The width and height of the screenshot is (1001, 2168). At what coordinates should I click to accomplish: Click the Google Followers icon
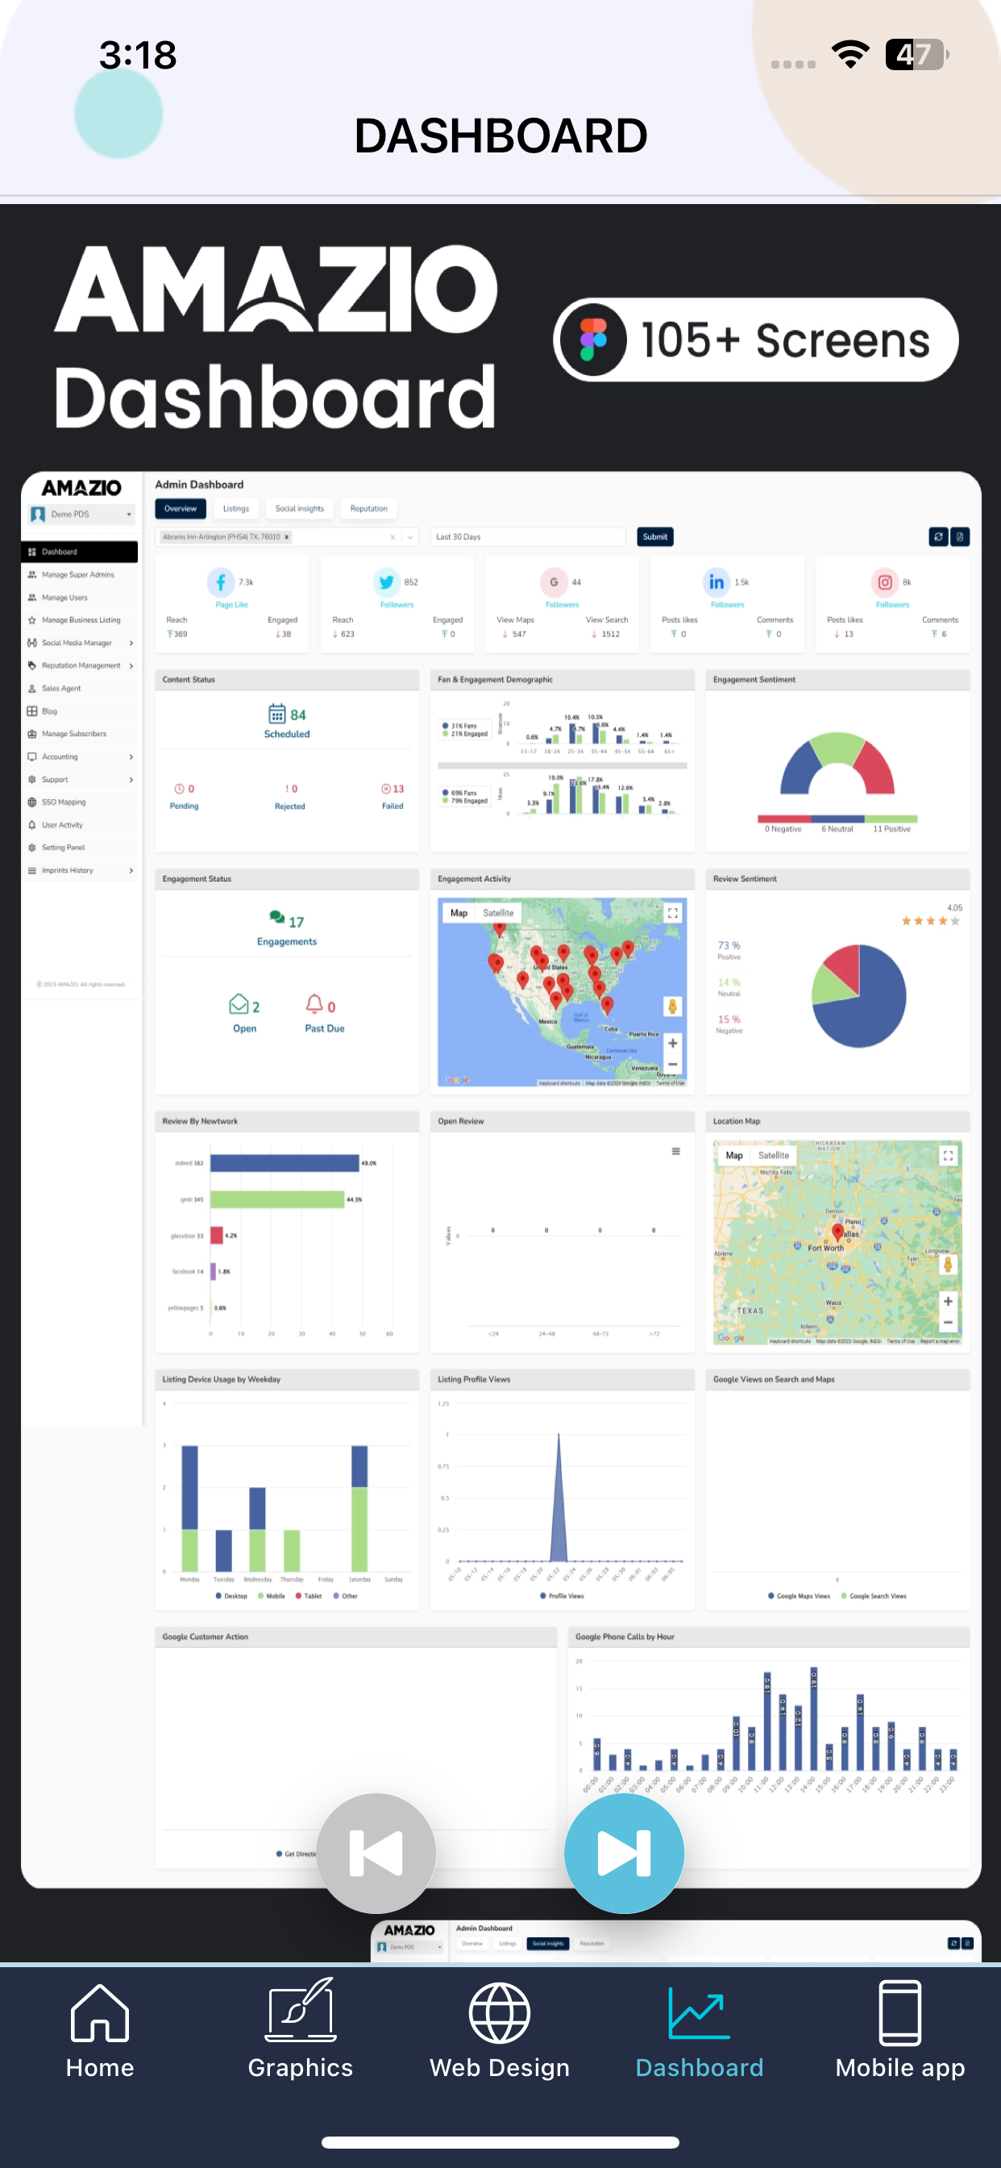(554, 582)
